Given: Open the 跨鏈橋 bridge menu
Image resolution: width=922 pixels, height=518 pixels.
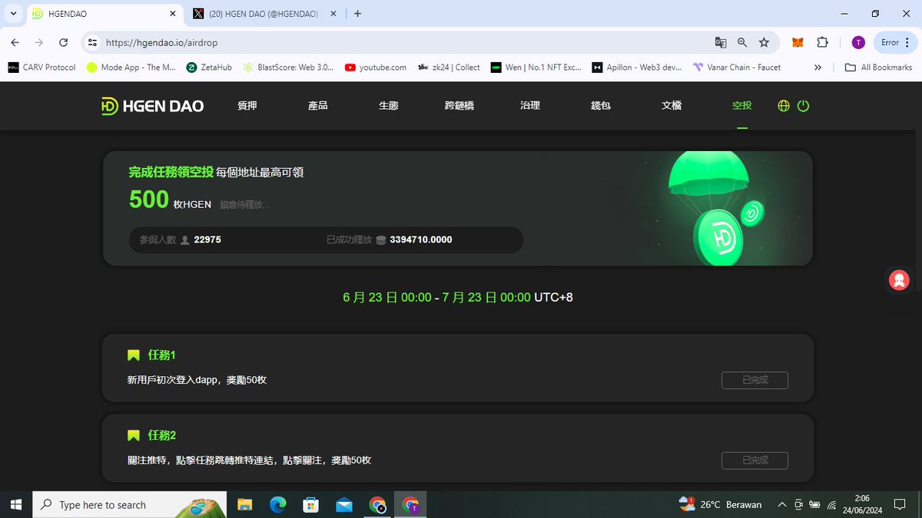Looking at the screenshot, I should [x=459, y=106].
